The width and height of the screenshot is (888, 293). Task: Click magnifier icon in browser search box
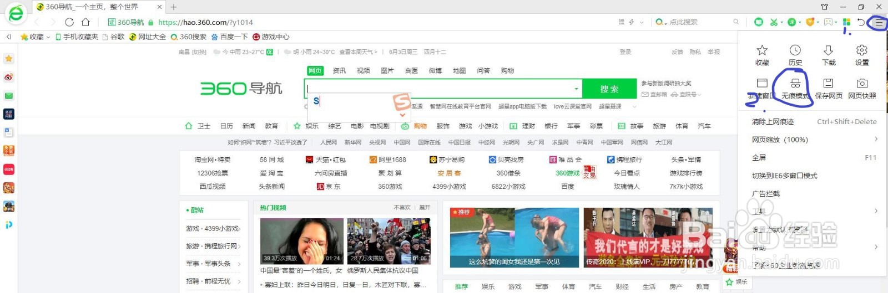tap(736, 22)
